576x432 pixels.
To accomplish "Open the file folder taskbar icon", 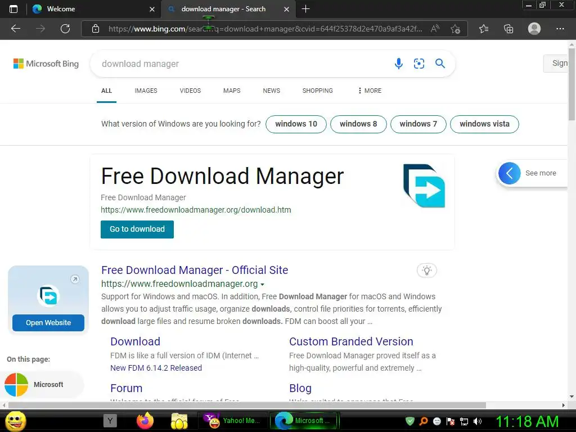I will click(x=179, y=421).
